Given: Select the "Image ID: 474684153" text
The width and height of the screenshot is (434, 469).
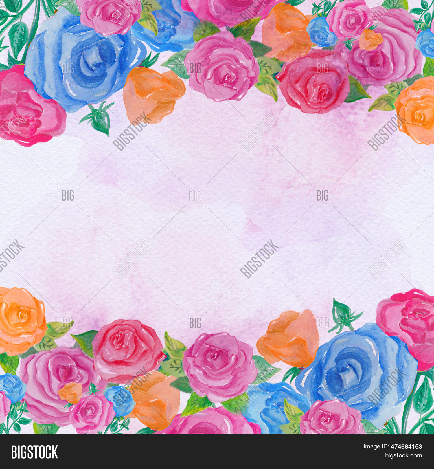Looking at the screenshot, I should [393, 447].
